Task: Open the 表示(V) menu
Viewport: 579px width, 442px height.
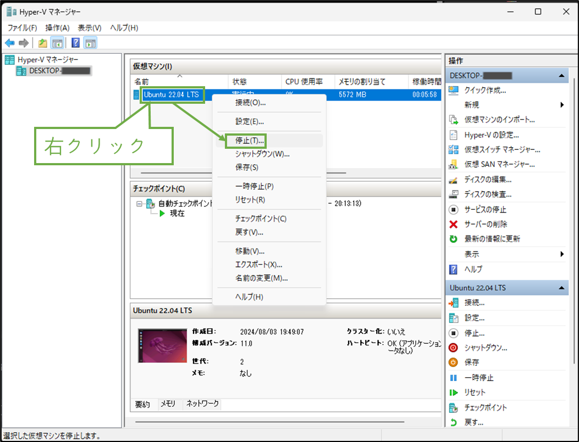Action: [90, 27]
